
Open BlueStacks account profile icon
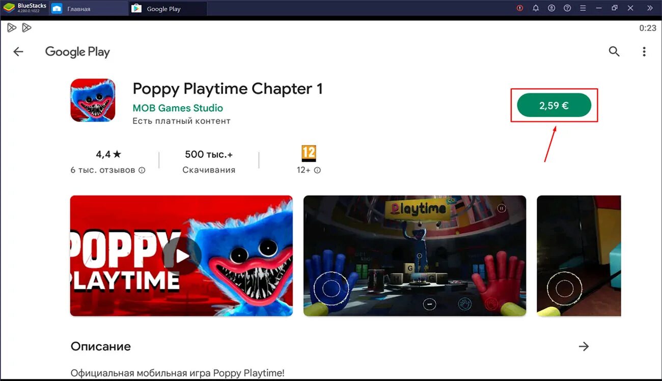(551, 8)
